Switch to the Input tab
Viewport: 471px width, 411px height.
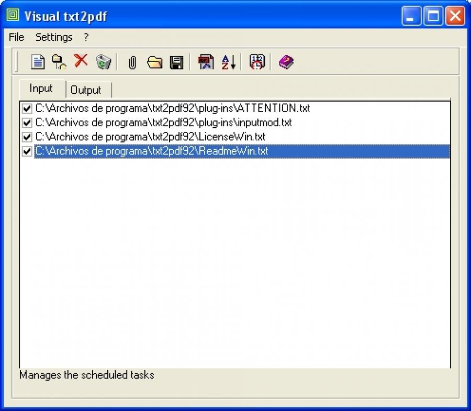click(41, 88)
